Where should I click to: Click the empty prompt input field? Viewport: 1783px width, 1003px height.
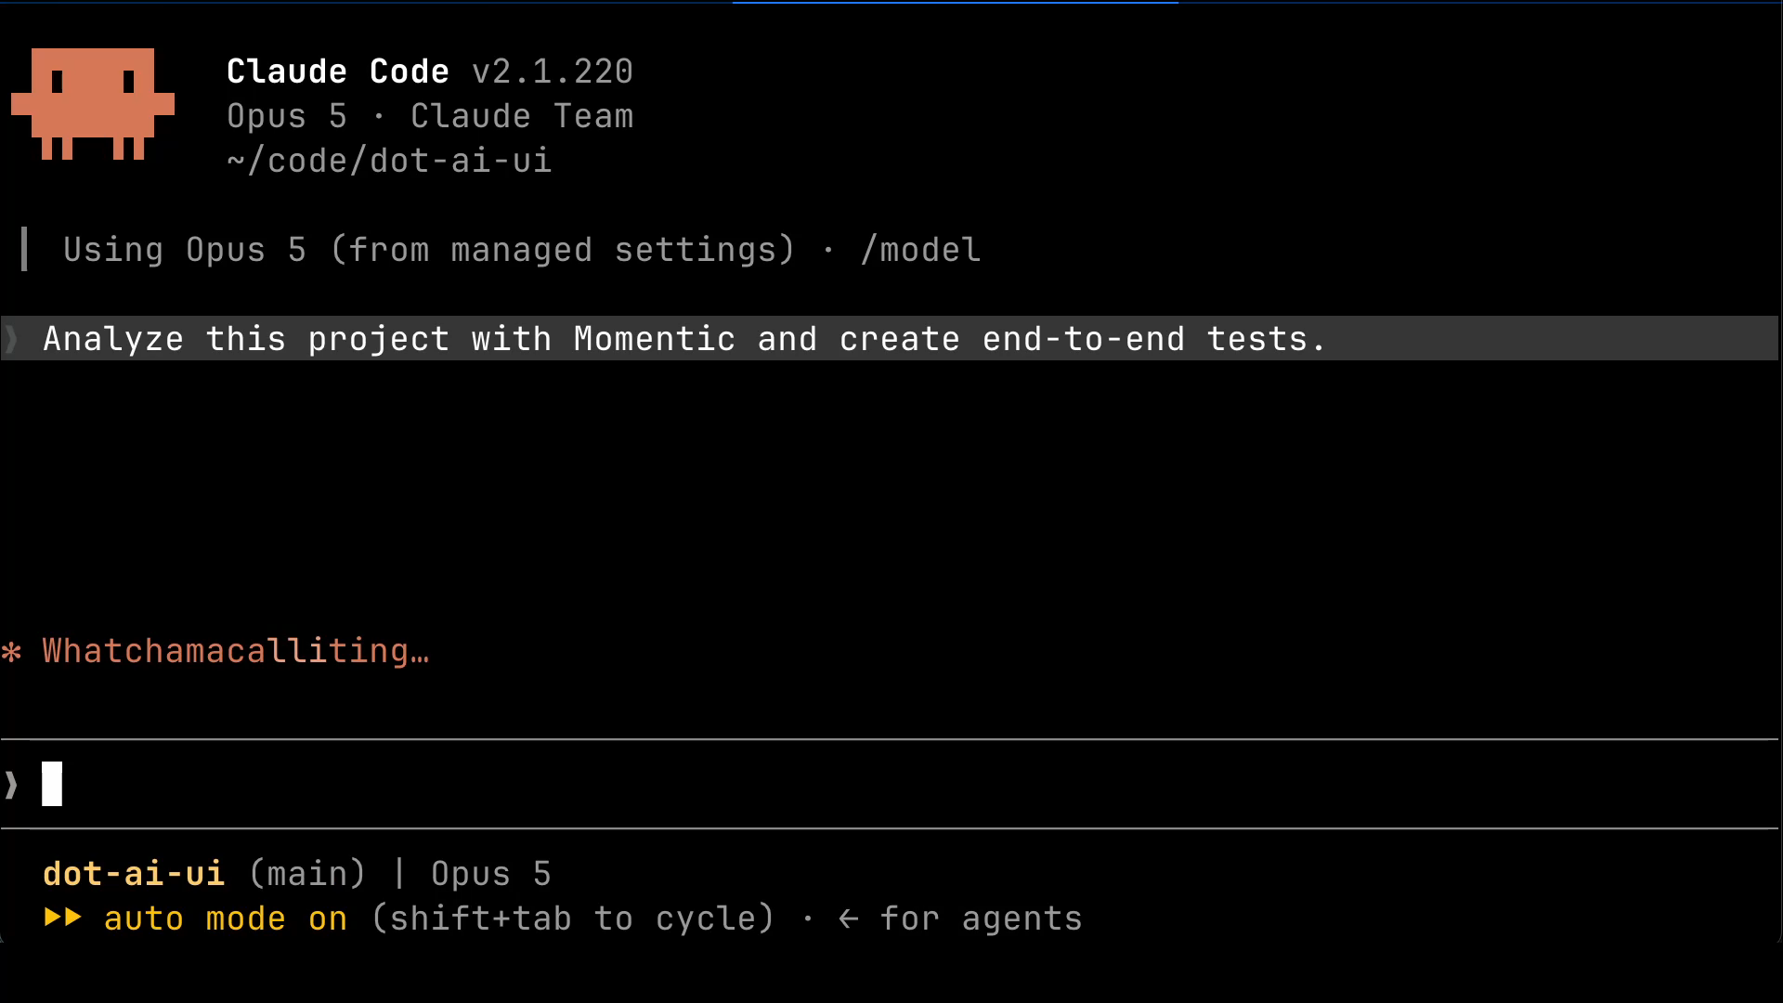(x=890, y=784)
